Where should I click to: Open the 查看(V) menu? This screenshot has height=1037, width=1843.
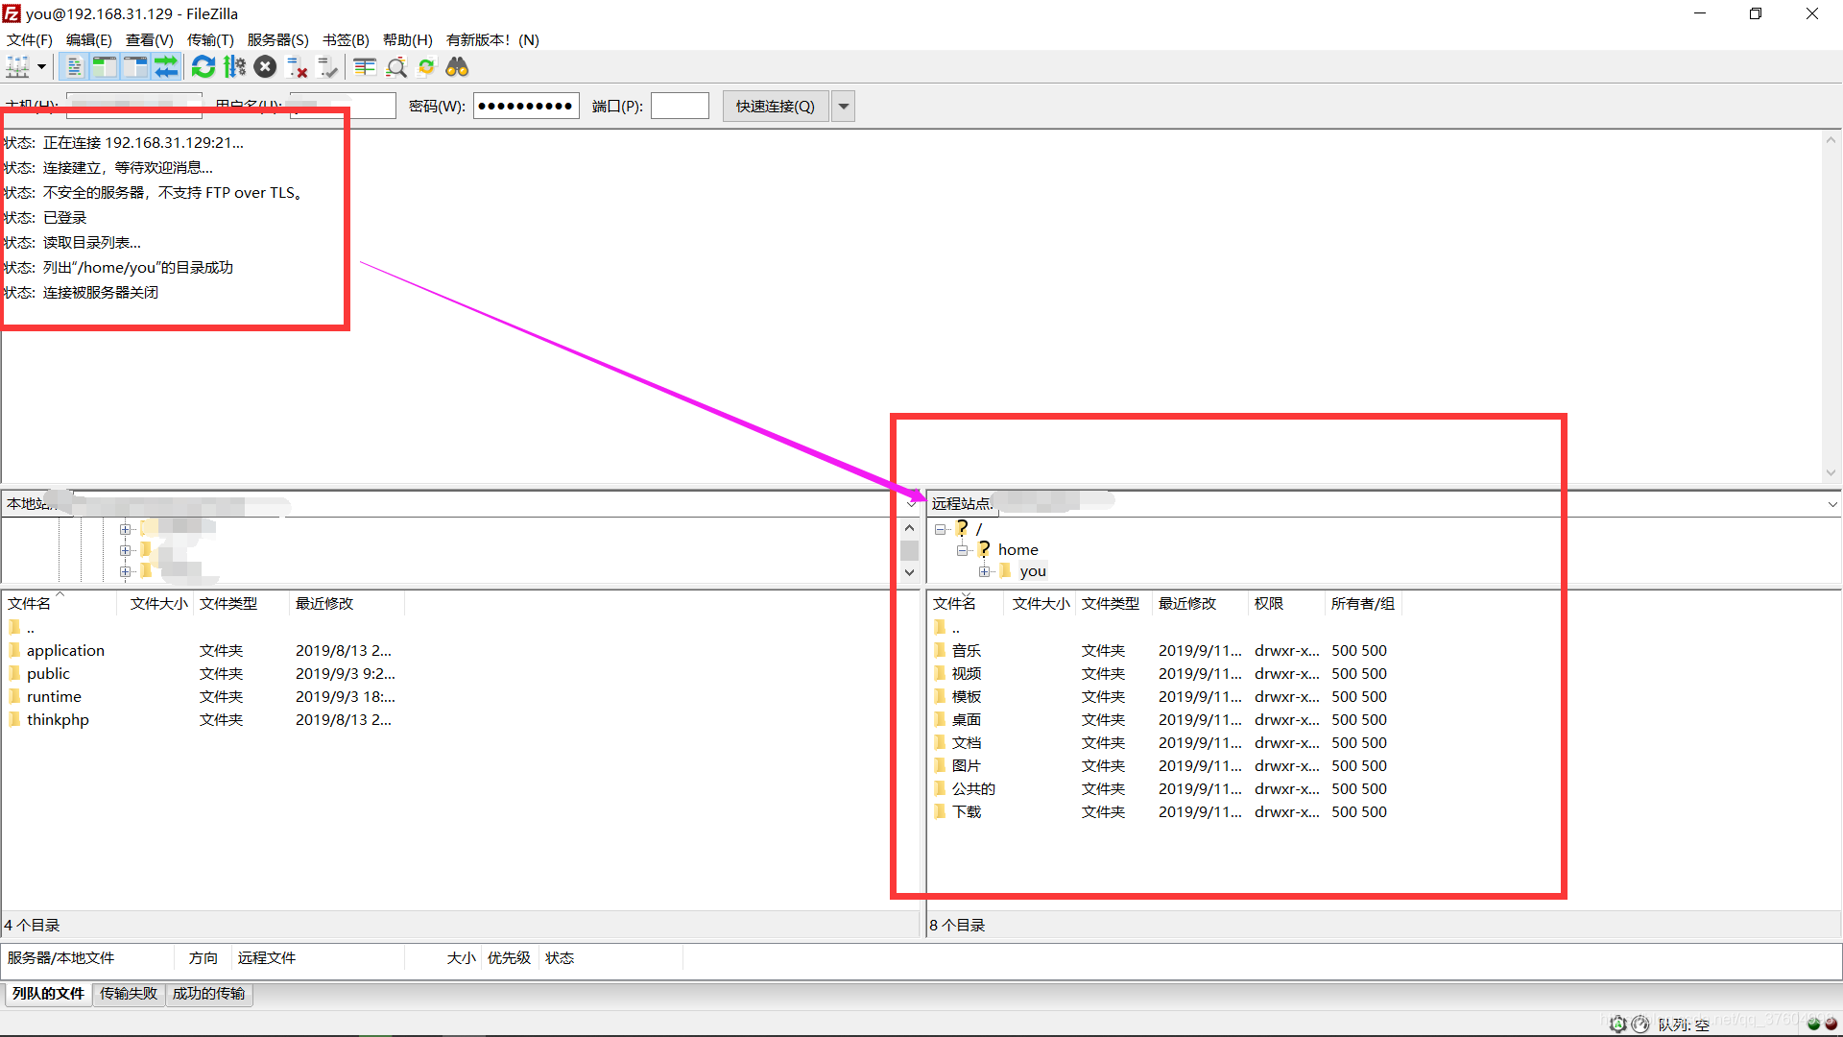(x=150, y=39)
